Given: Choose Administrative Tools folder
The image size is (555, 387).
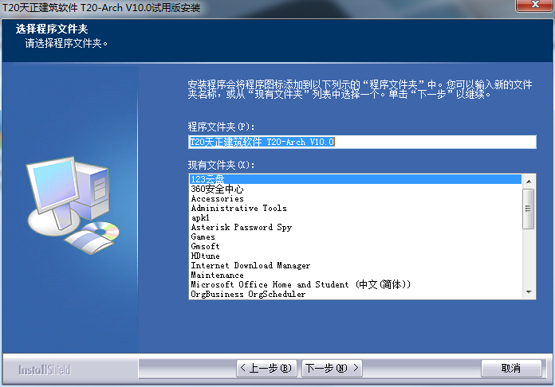Looking at the screenshot, I should [356, 208].
